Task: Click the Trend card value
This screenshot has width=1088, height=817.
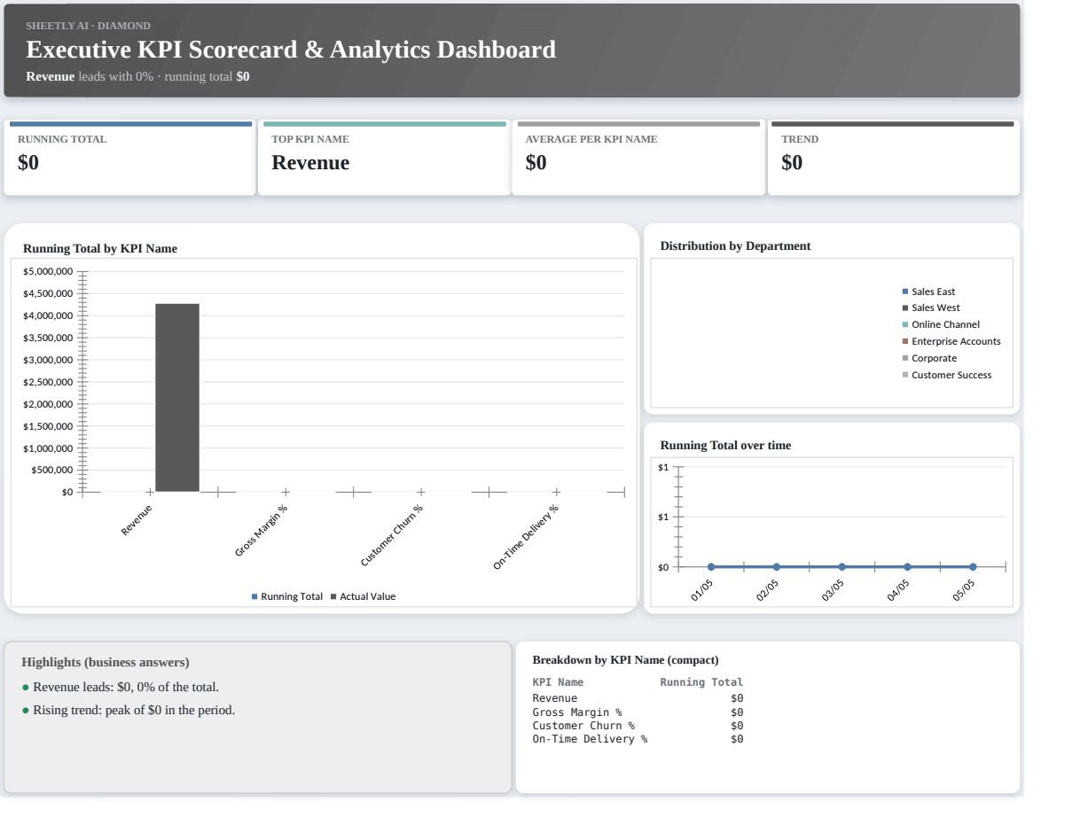Action: (792, 163)
